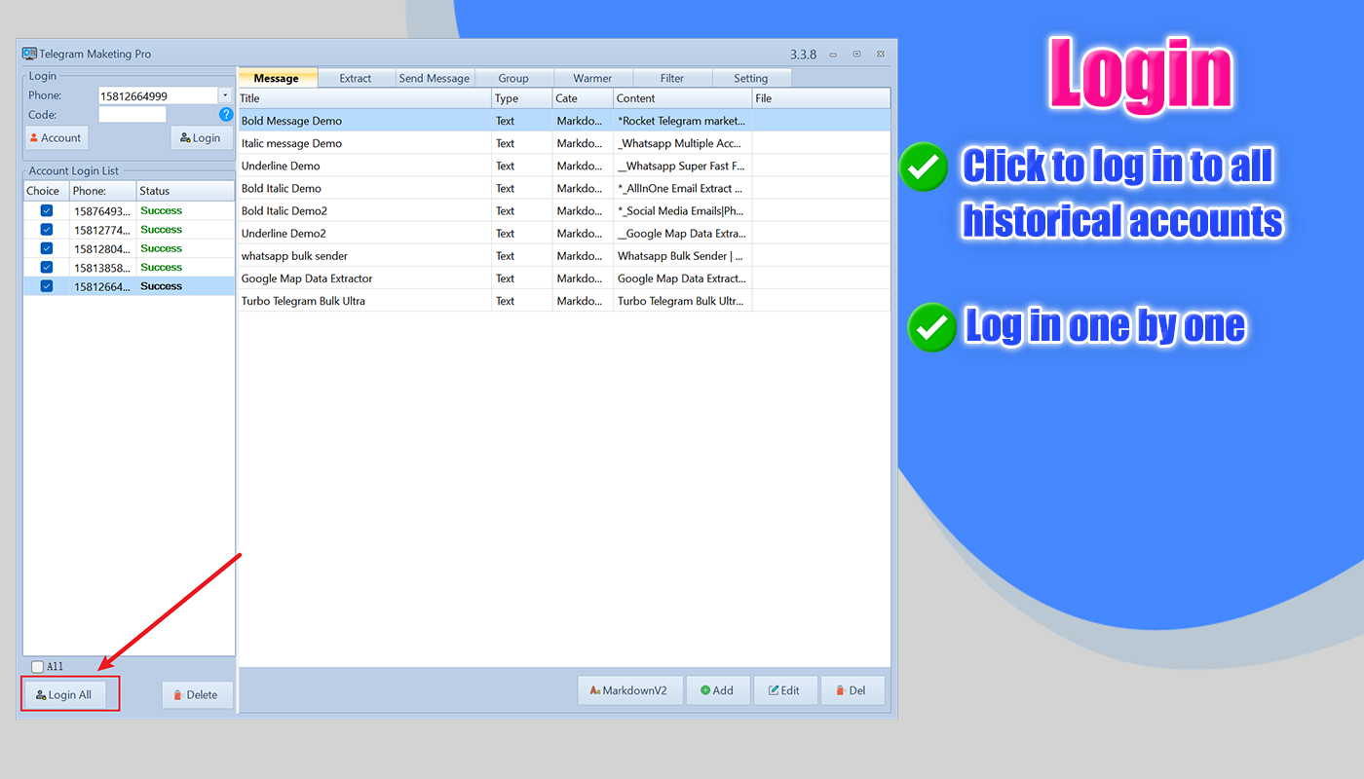Click the MarkdownV2 button
1364x779 pixels.
pos(628,690)
